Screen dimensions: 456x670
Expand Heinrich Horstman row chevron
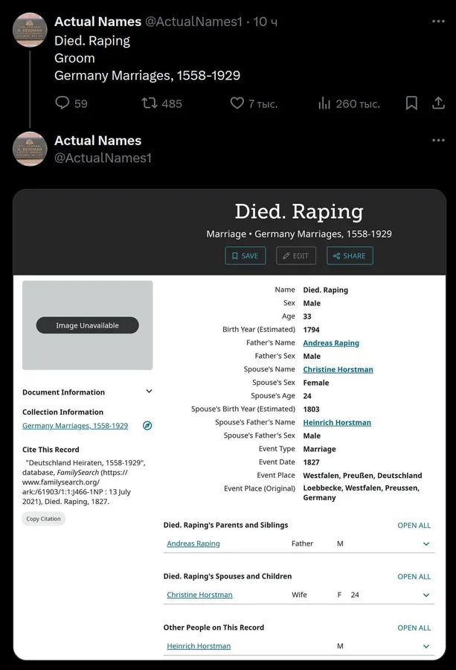426,646
